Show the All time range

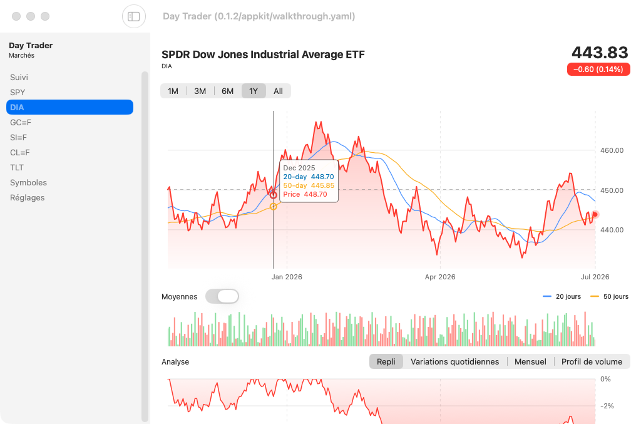tap(279, 91)
